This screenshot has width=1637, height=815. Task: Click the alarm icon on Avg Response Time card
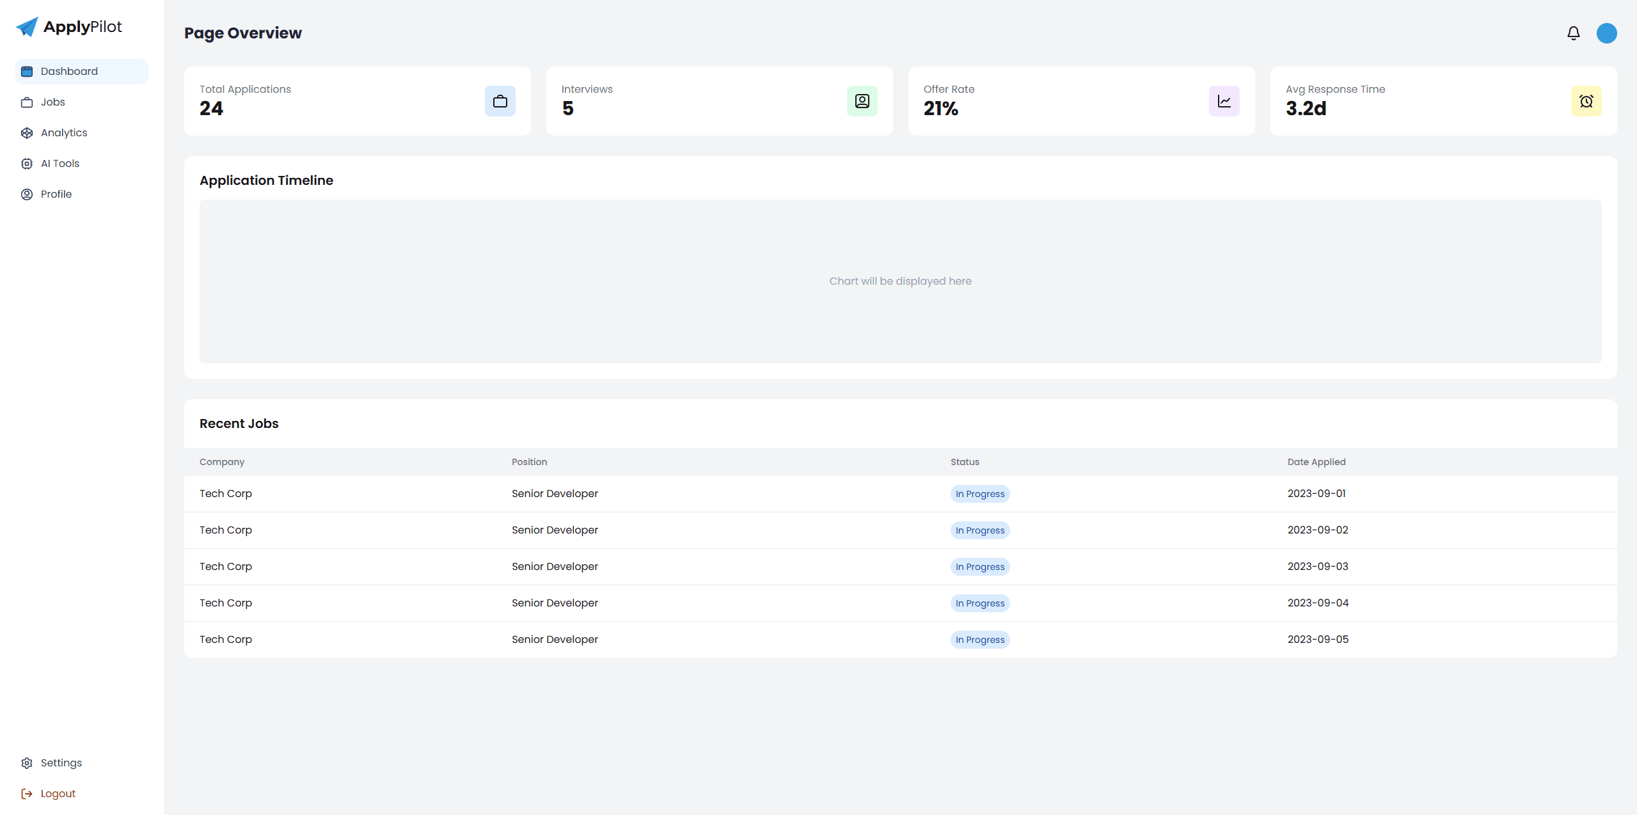tap(1586, 100)
